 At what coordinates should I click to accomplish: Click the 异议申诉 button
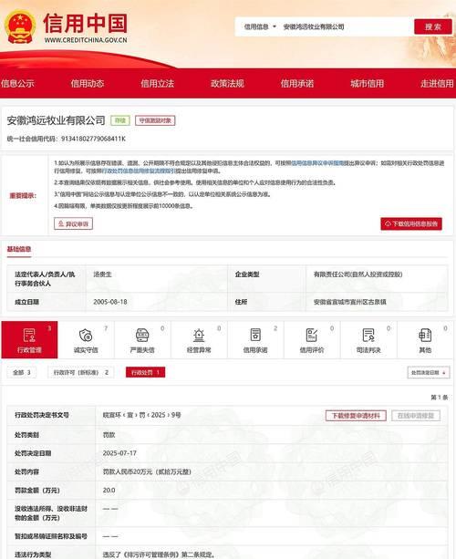point(74,224)
